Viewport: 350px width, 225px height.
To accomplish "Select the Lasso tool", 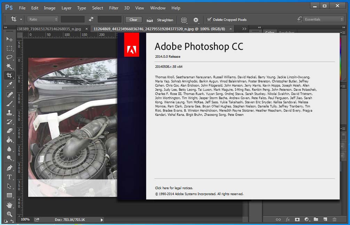I will (9, 57).
